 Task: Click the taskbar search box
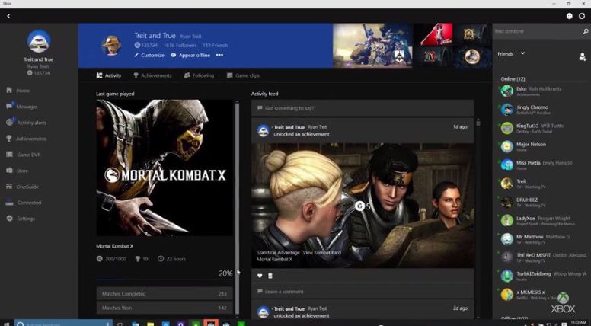pyautogui.click(x=63, y=324)
